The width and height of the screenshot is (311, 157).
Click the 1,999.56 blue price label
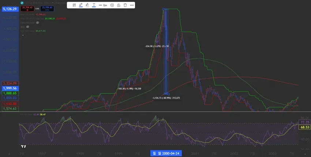(10, 88)
